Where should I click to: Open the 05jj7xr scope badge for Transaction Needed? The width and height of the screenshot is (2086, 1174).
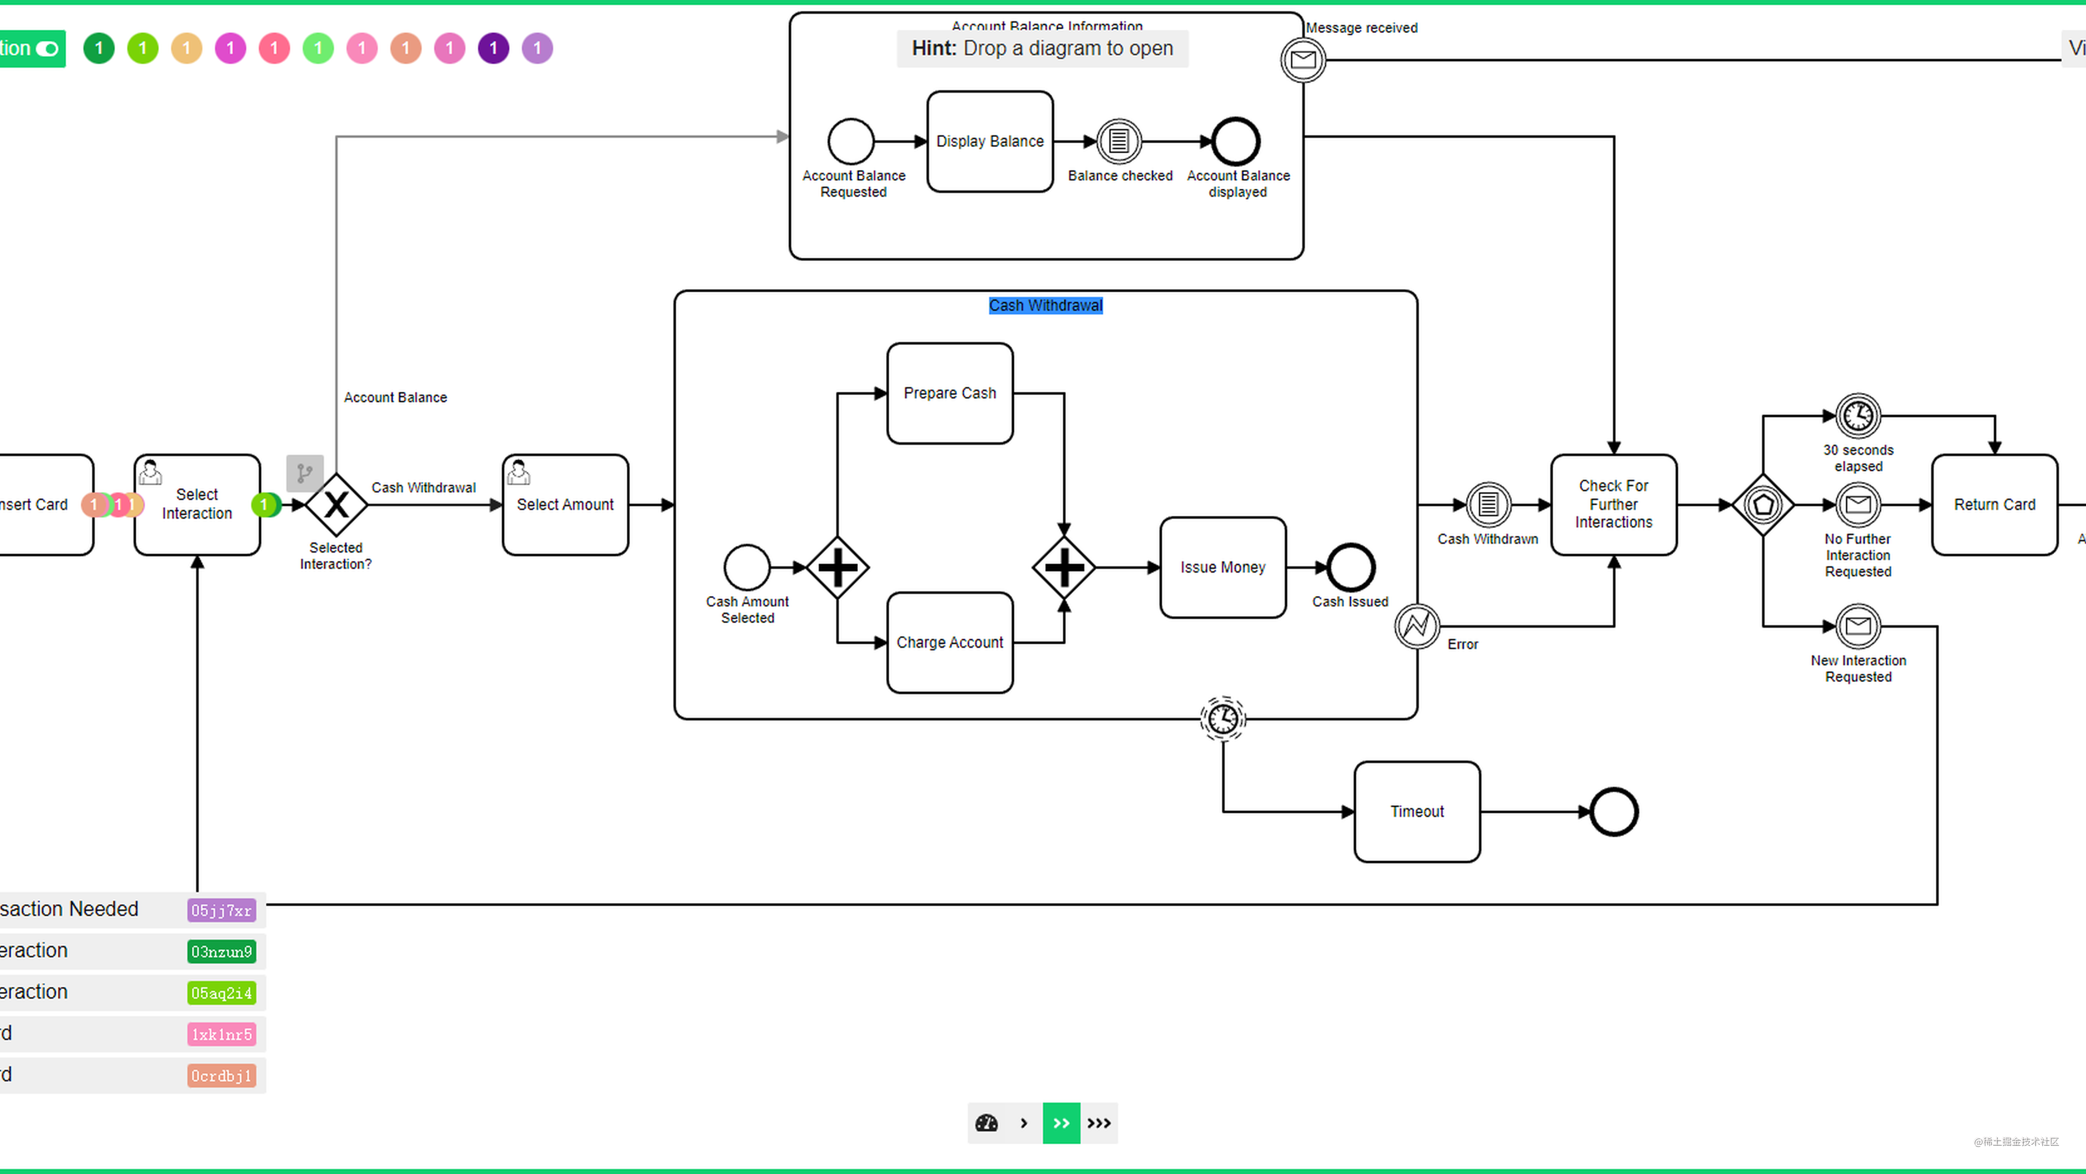coord(221,910)
